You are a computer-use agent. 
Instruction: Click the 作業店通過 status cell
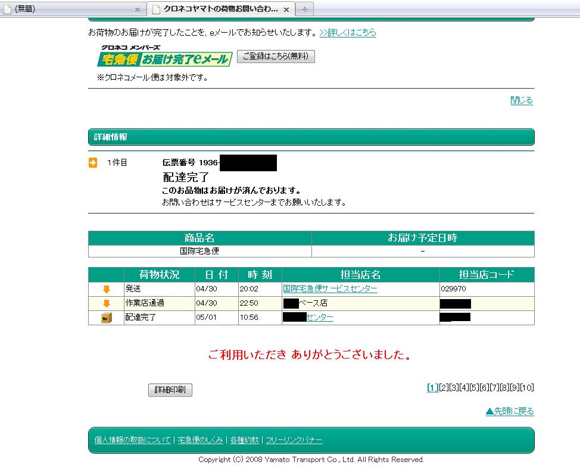(160, 303)
